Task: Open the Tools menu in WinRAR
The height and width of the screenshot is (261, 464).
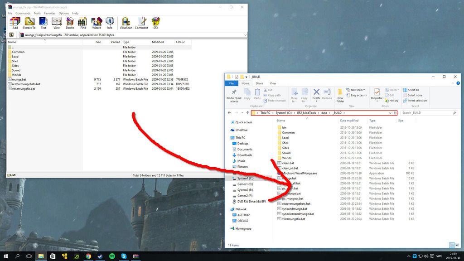Action: click(x=37, y=13)
